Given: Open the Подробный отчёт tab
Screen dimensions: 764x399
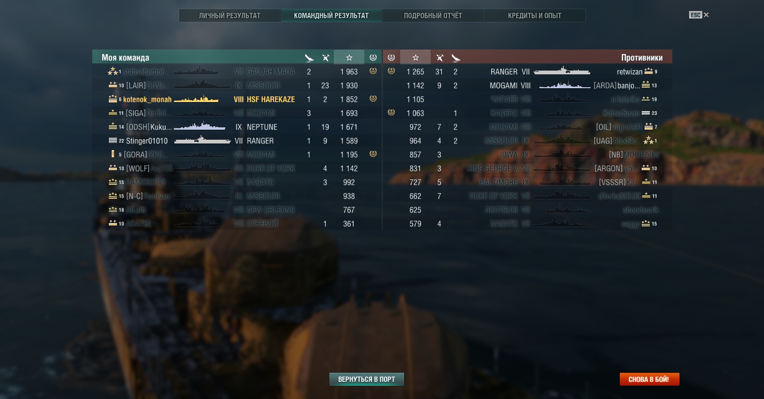Looking at the screenshot, I should pyautogui.click(x=433, y=16).
